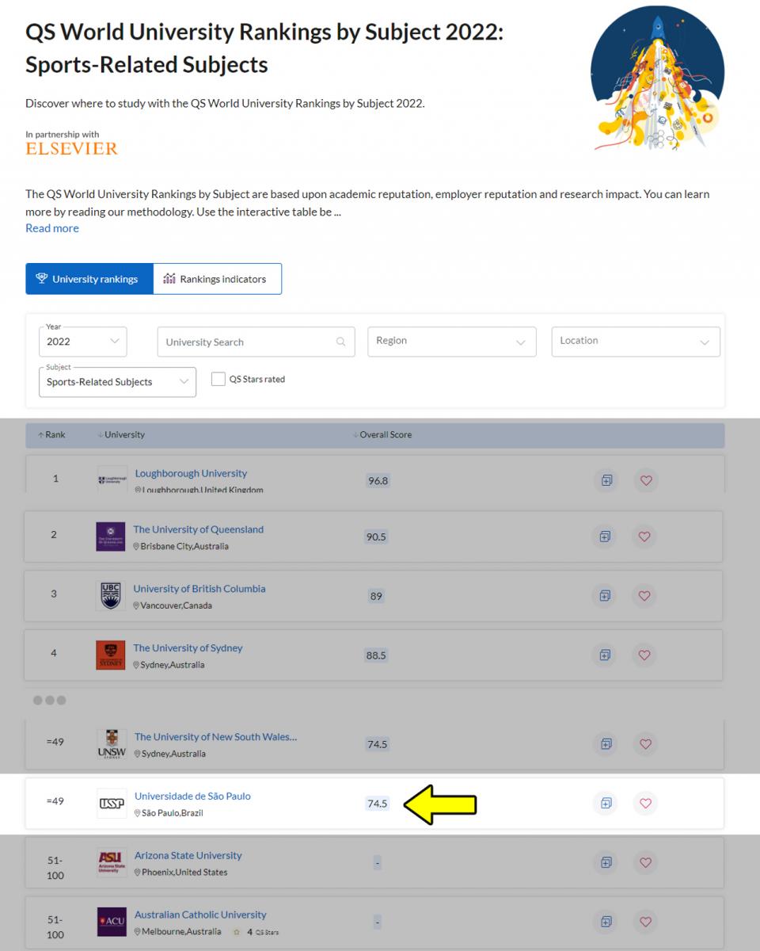Open the Location dropdown
The height and width of the screenshot is (951, 760).
pos(636,342)
